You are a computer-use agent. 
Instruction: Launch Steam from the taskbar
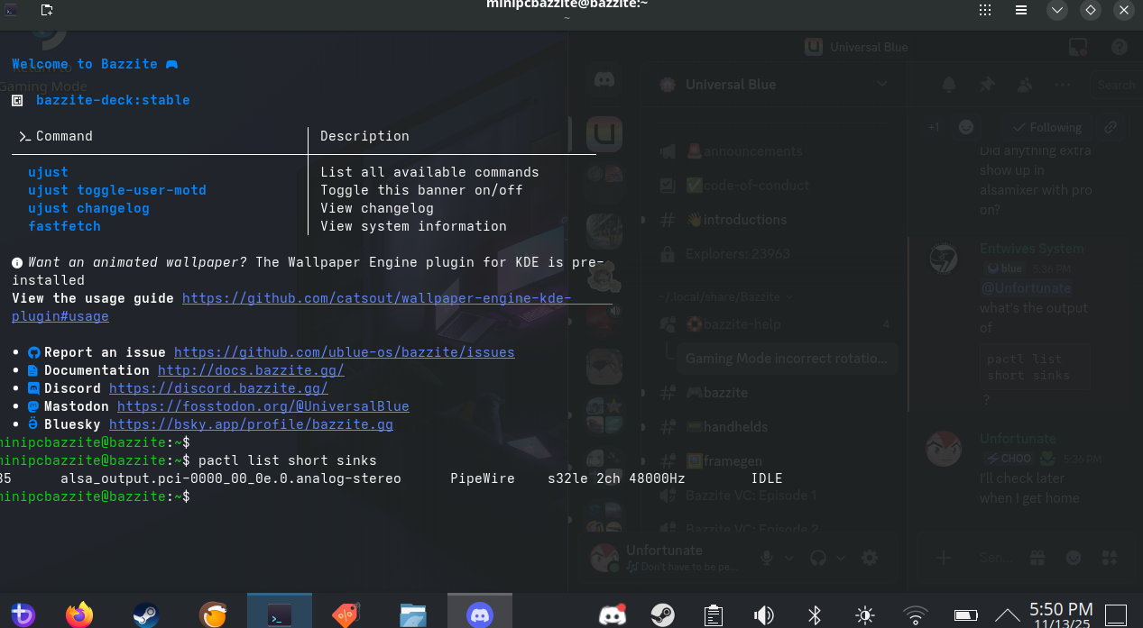pyautogui.click(x=145, y=614)
